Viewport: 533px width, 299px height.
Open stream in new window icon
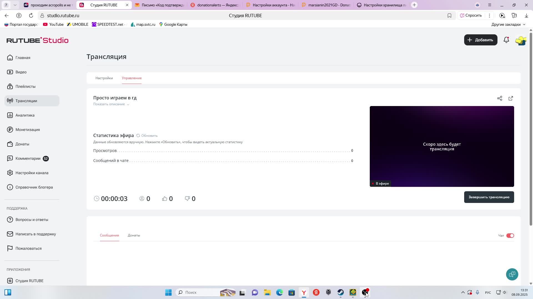point(511,98)
